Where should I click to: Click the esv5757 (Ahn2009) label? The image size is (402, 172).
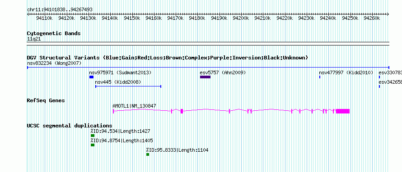(223, 72)
